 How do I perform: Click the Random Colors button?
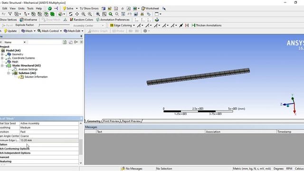point(81,20)
